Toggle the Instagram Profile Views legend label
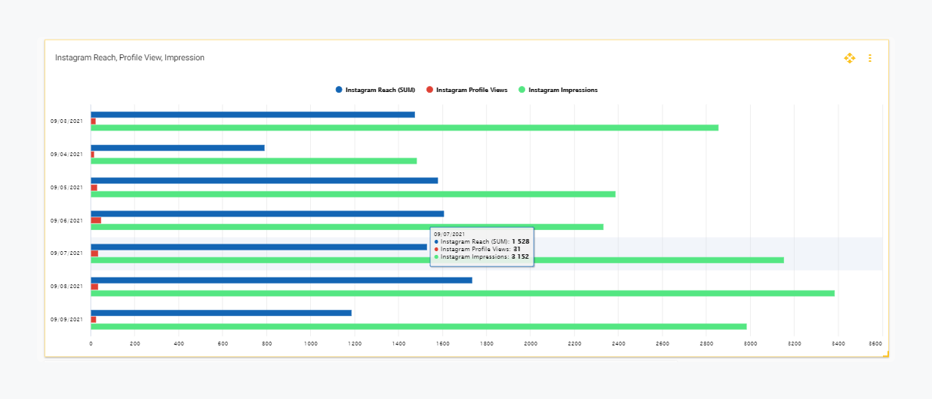This screenshot has height=399, width=932. coord(472,90)
